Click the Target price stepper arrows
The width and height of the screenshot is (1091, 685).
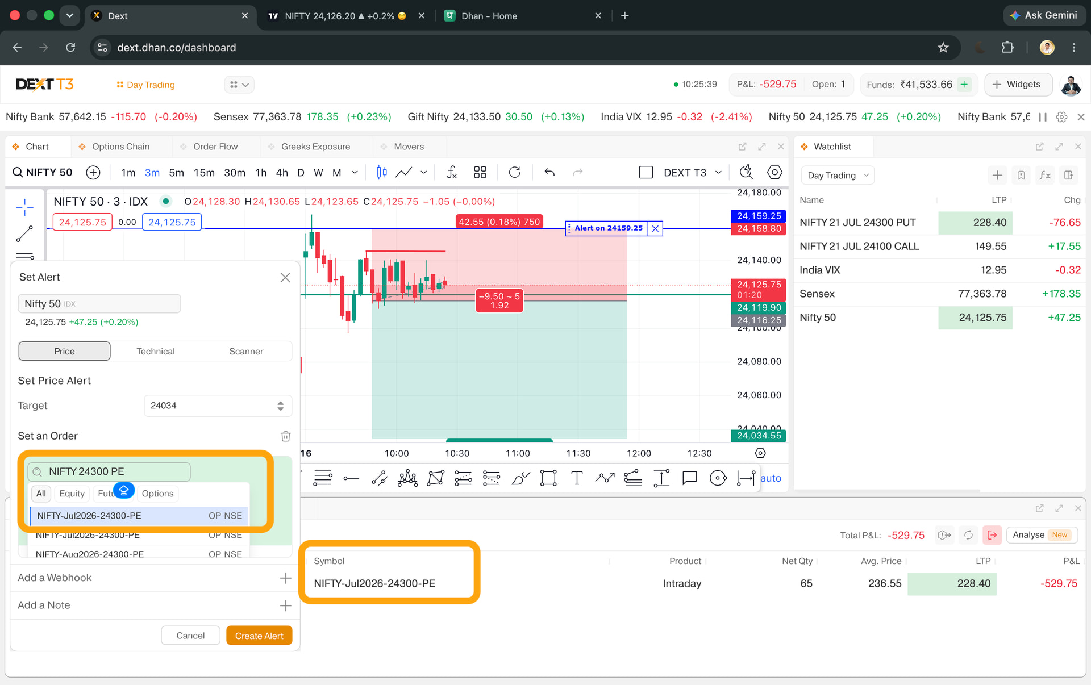[x=280, y=406]
